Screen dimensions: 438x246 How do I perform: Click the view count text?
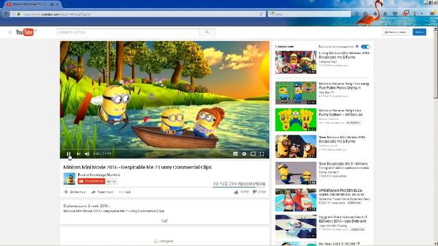click(x=239, y=184)
